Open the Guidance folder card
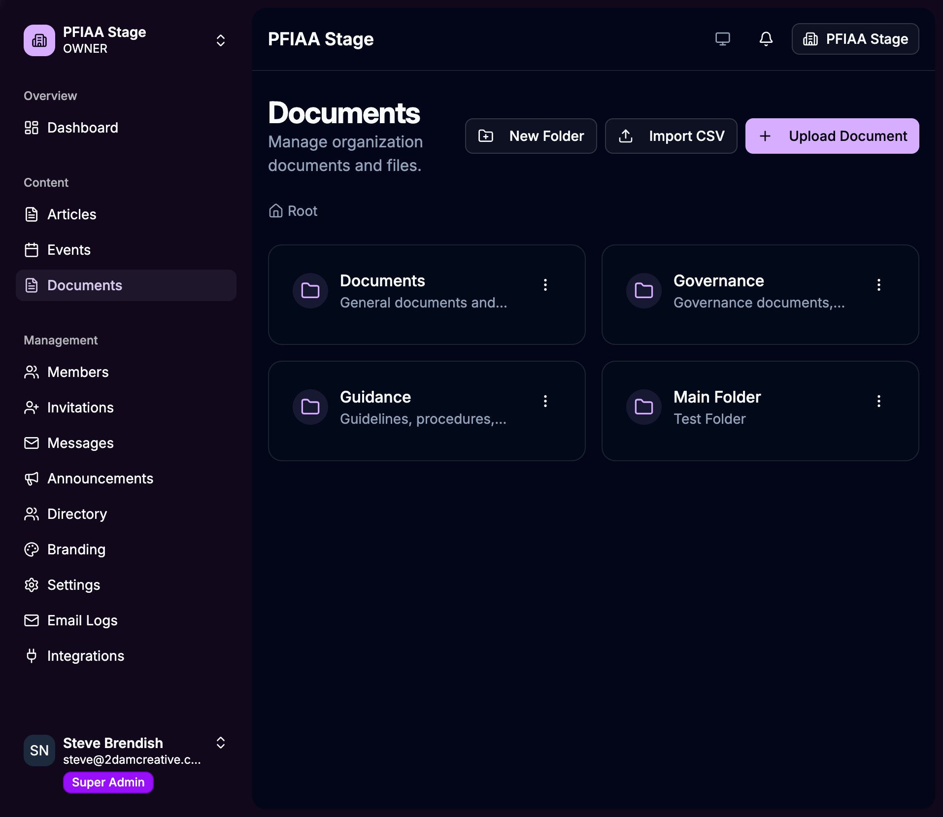943x817 pixels. (427, 411)
